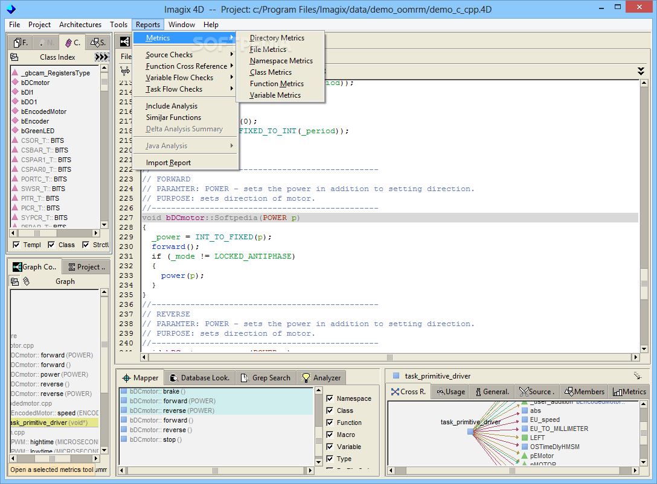This screenshot has height=484, width=657.
Task: Open the Help menu
Action: (211, 25)
